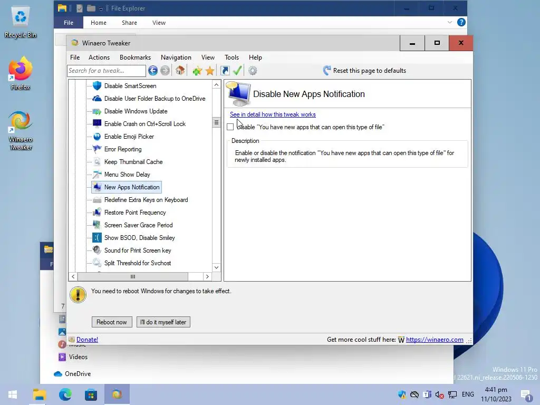Select Enable Crash on Ctrl+Scroll Lock item
This screenshot has width=540, height=405.
(144, 124)
